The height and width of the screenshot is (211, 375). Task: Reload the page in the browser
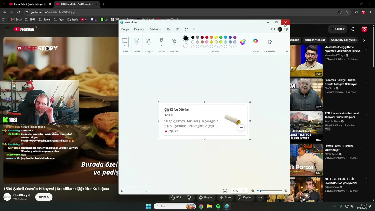pos(18,12)
